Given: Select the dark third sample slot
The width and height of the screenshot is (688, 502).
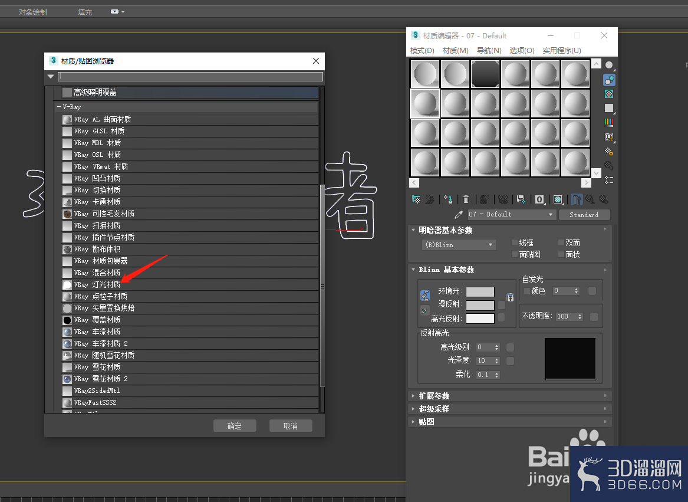Looking at the screenshot, I should 485,74.
